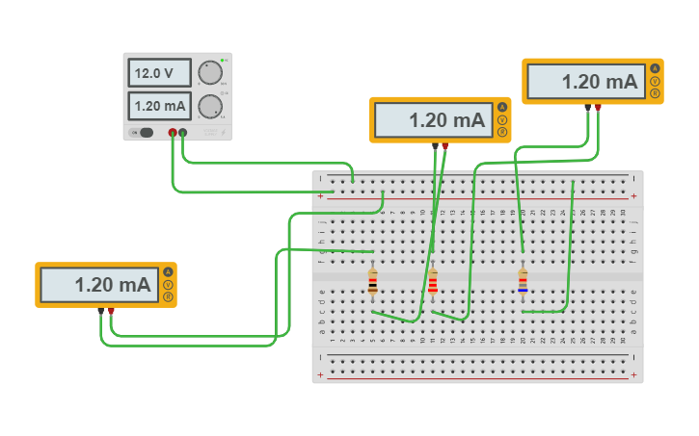Screen dimensions: 699x436
Task: Click the power supply voltage knob
Action: click(x=209, y=73)
